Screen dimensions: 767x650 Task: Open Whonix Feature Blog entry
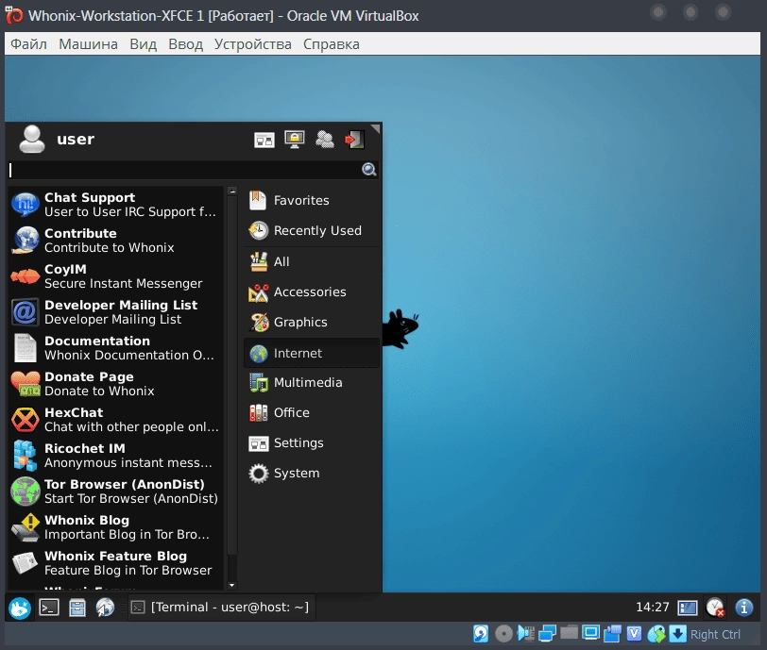click(x=115, y=563)
